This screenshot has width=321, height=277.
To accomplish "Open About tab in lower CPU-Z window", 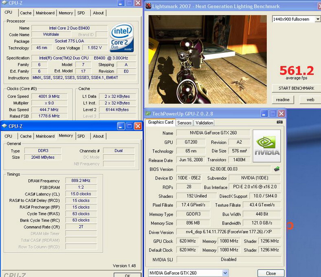I will point(98,136).
